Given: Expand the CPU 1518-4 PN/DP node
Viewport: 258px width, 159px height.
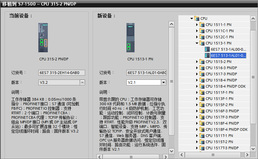Looking at the screenshot, I should coord(197,80).
